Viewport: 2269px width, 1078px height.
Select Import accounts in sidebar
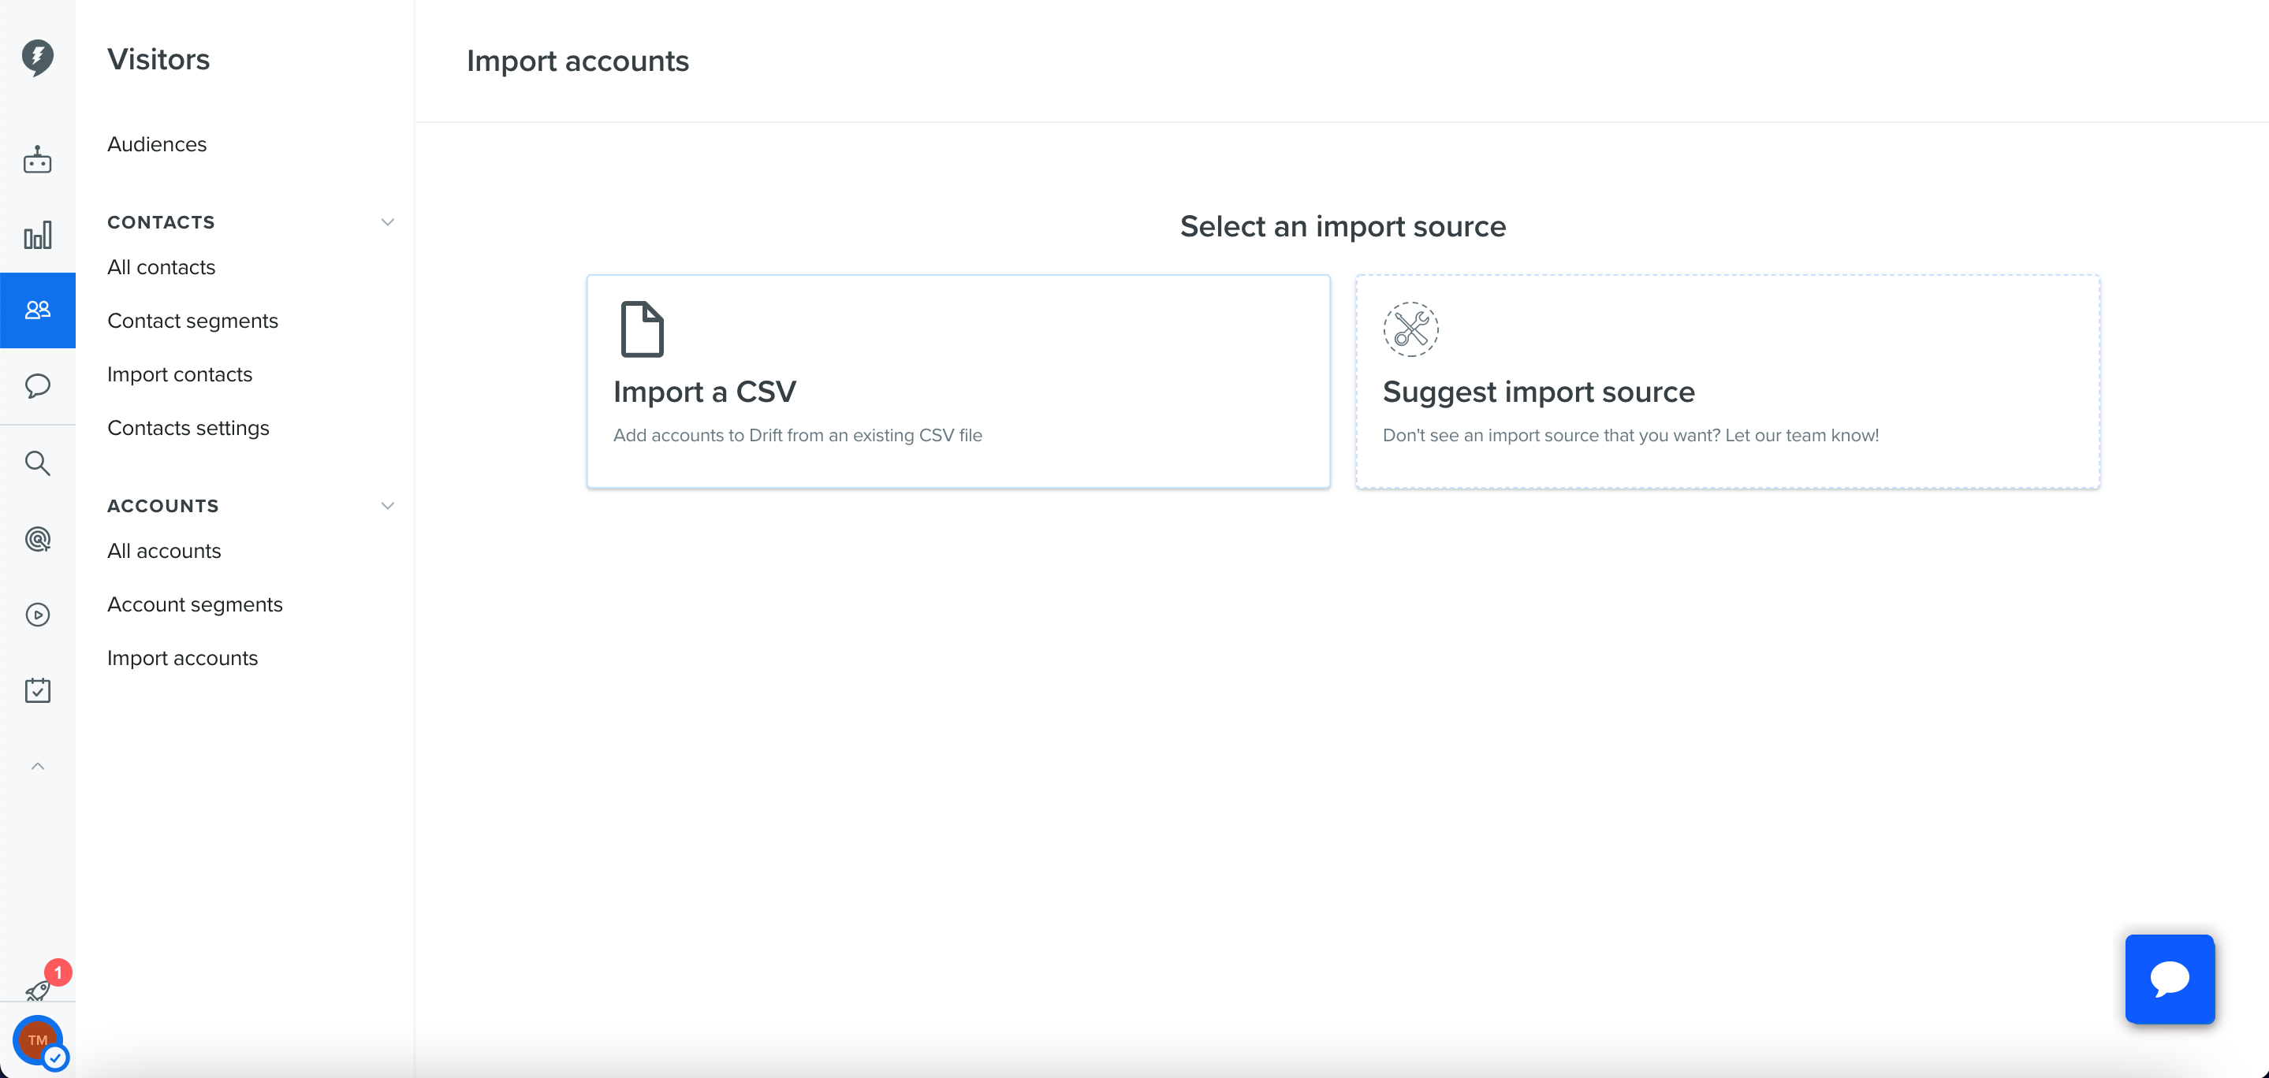[x=182, y=659]
